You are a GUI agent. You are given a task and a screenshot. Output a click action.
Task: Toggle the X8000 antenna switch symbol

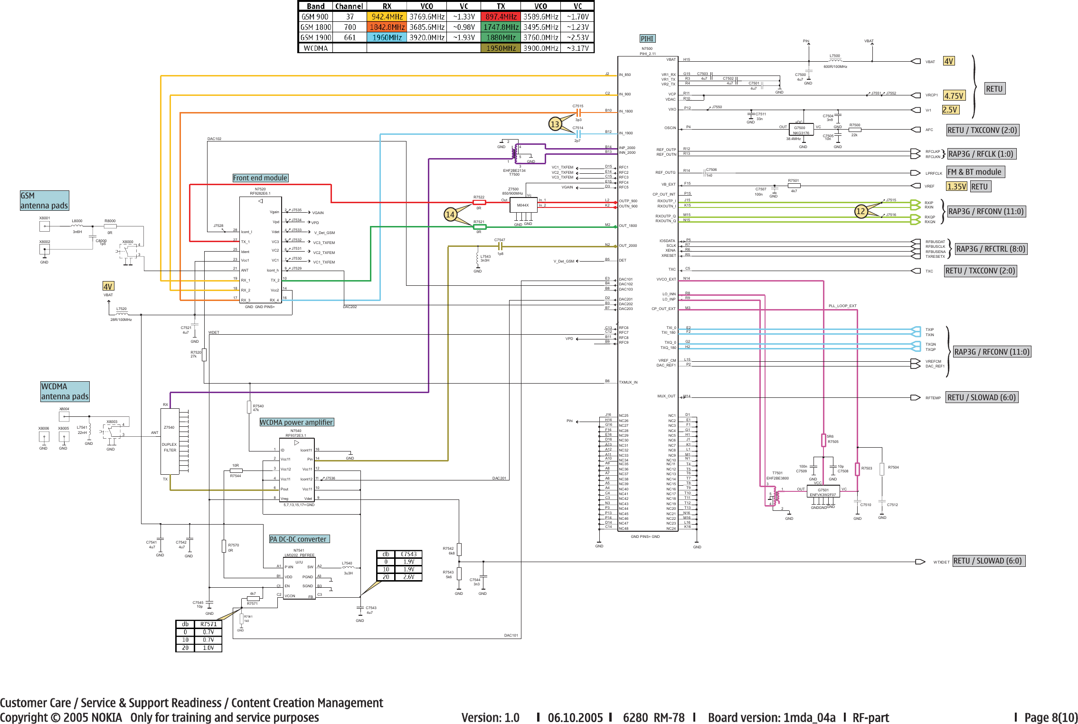[x=127, y=252]
